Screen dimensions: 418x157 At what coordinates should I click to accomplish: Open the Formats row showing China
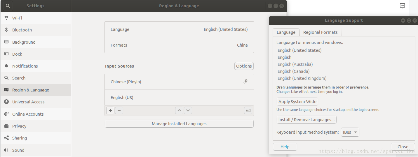pyautogui.click(x=179, y=45)
